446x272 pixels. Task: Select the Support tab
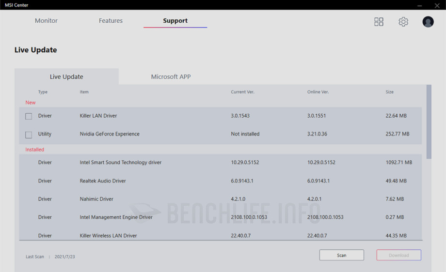175,20
